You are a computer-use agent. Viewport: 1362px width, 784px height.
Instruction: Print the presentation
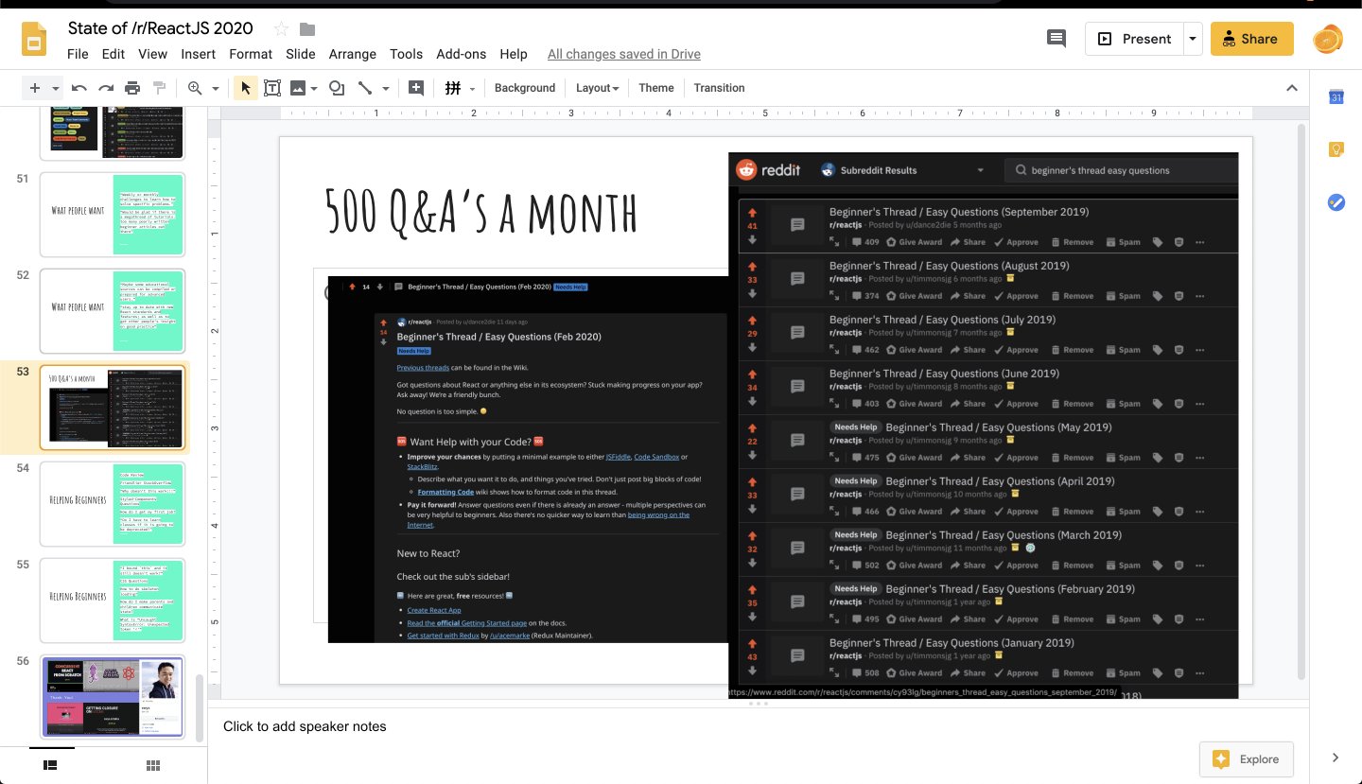click(132, 88)
